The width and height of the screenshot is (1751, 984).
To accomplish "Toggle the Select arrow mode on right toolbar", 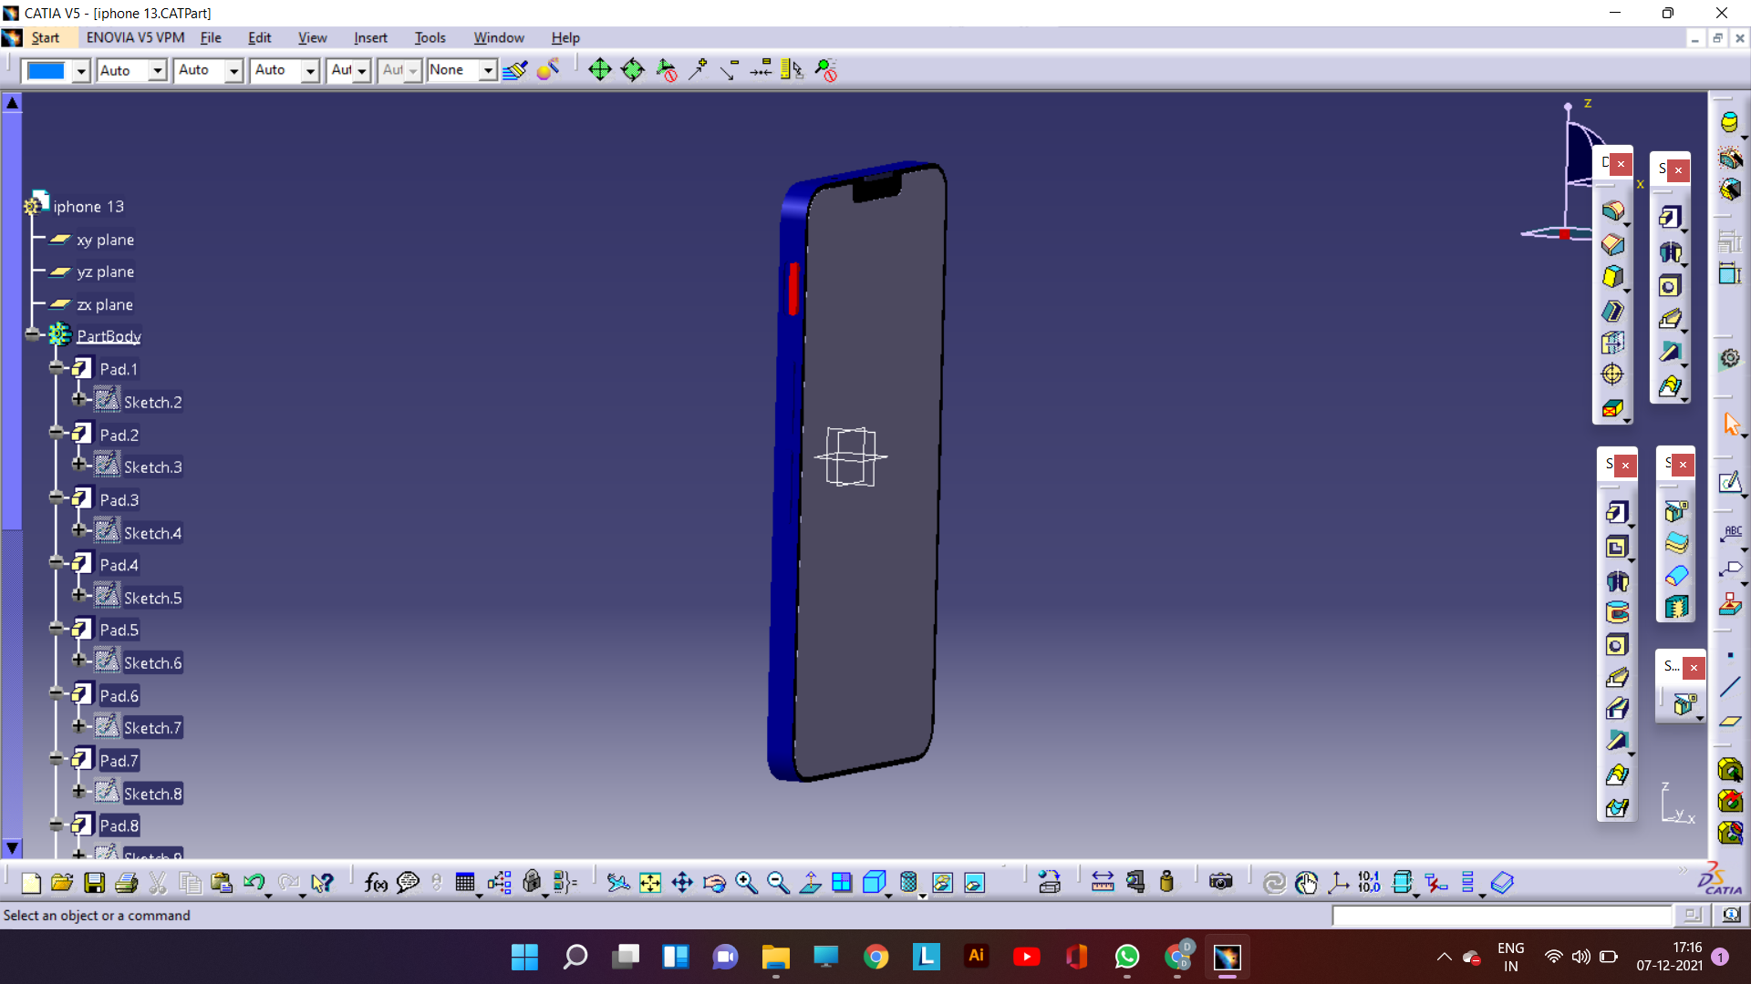I will pyautogui.click(x=1731, y=425).
